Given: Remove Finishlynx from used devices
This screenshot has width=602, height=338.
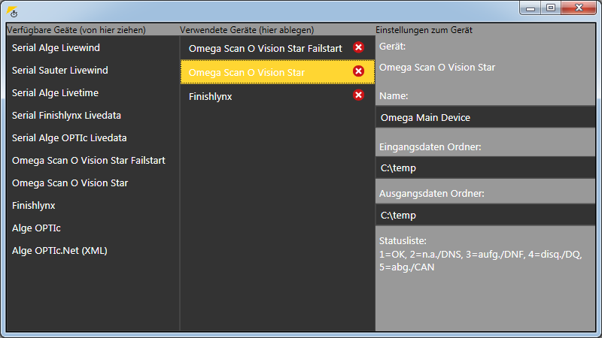Looking at the screenshot, I should 359,95.
